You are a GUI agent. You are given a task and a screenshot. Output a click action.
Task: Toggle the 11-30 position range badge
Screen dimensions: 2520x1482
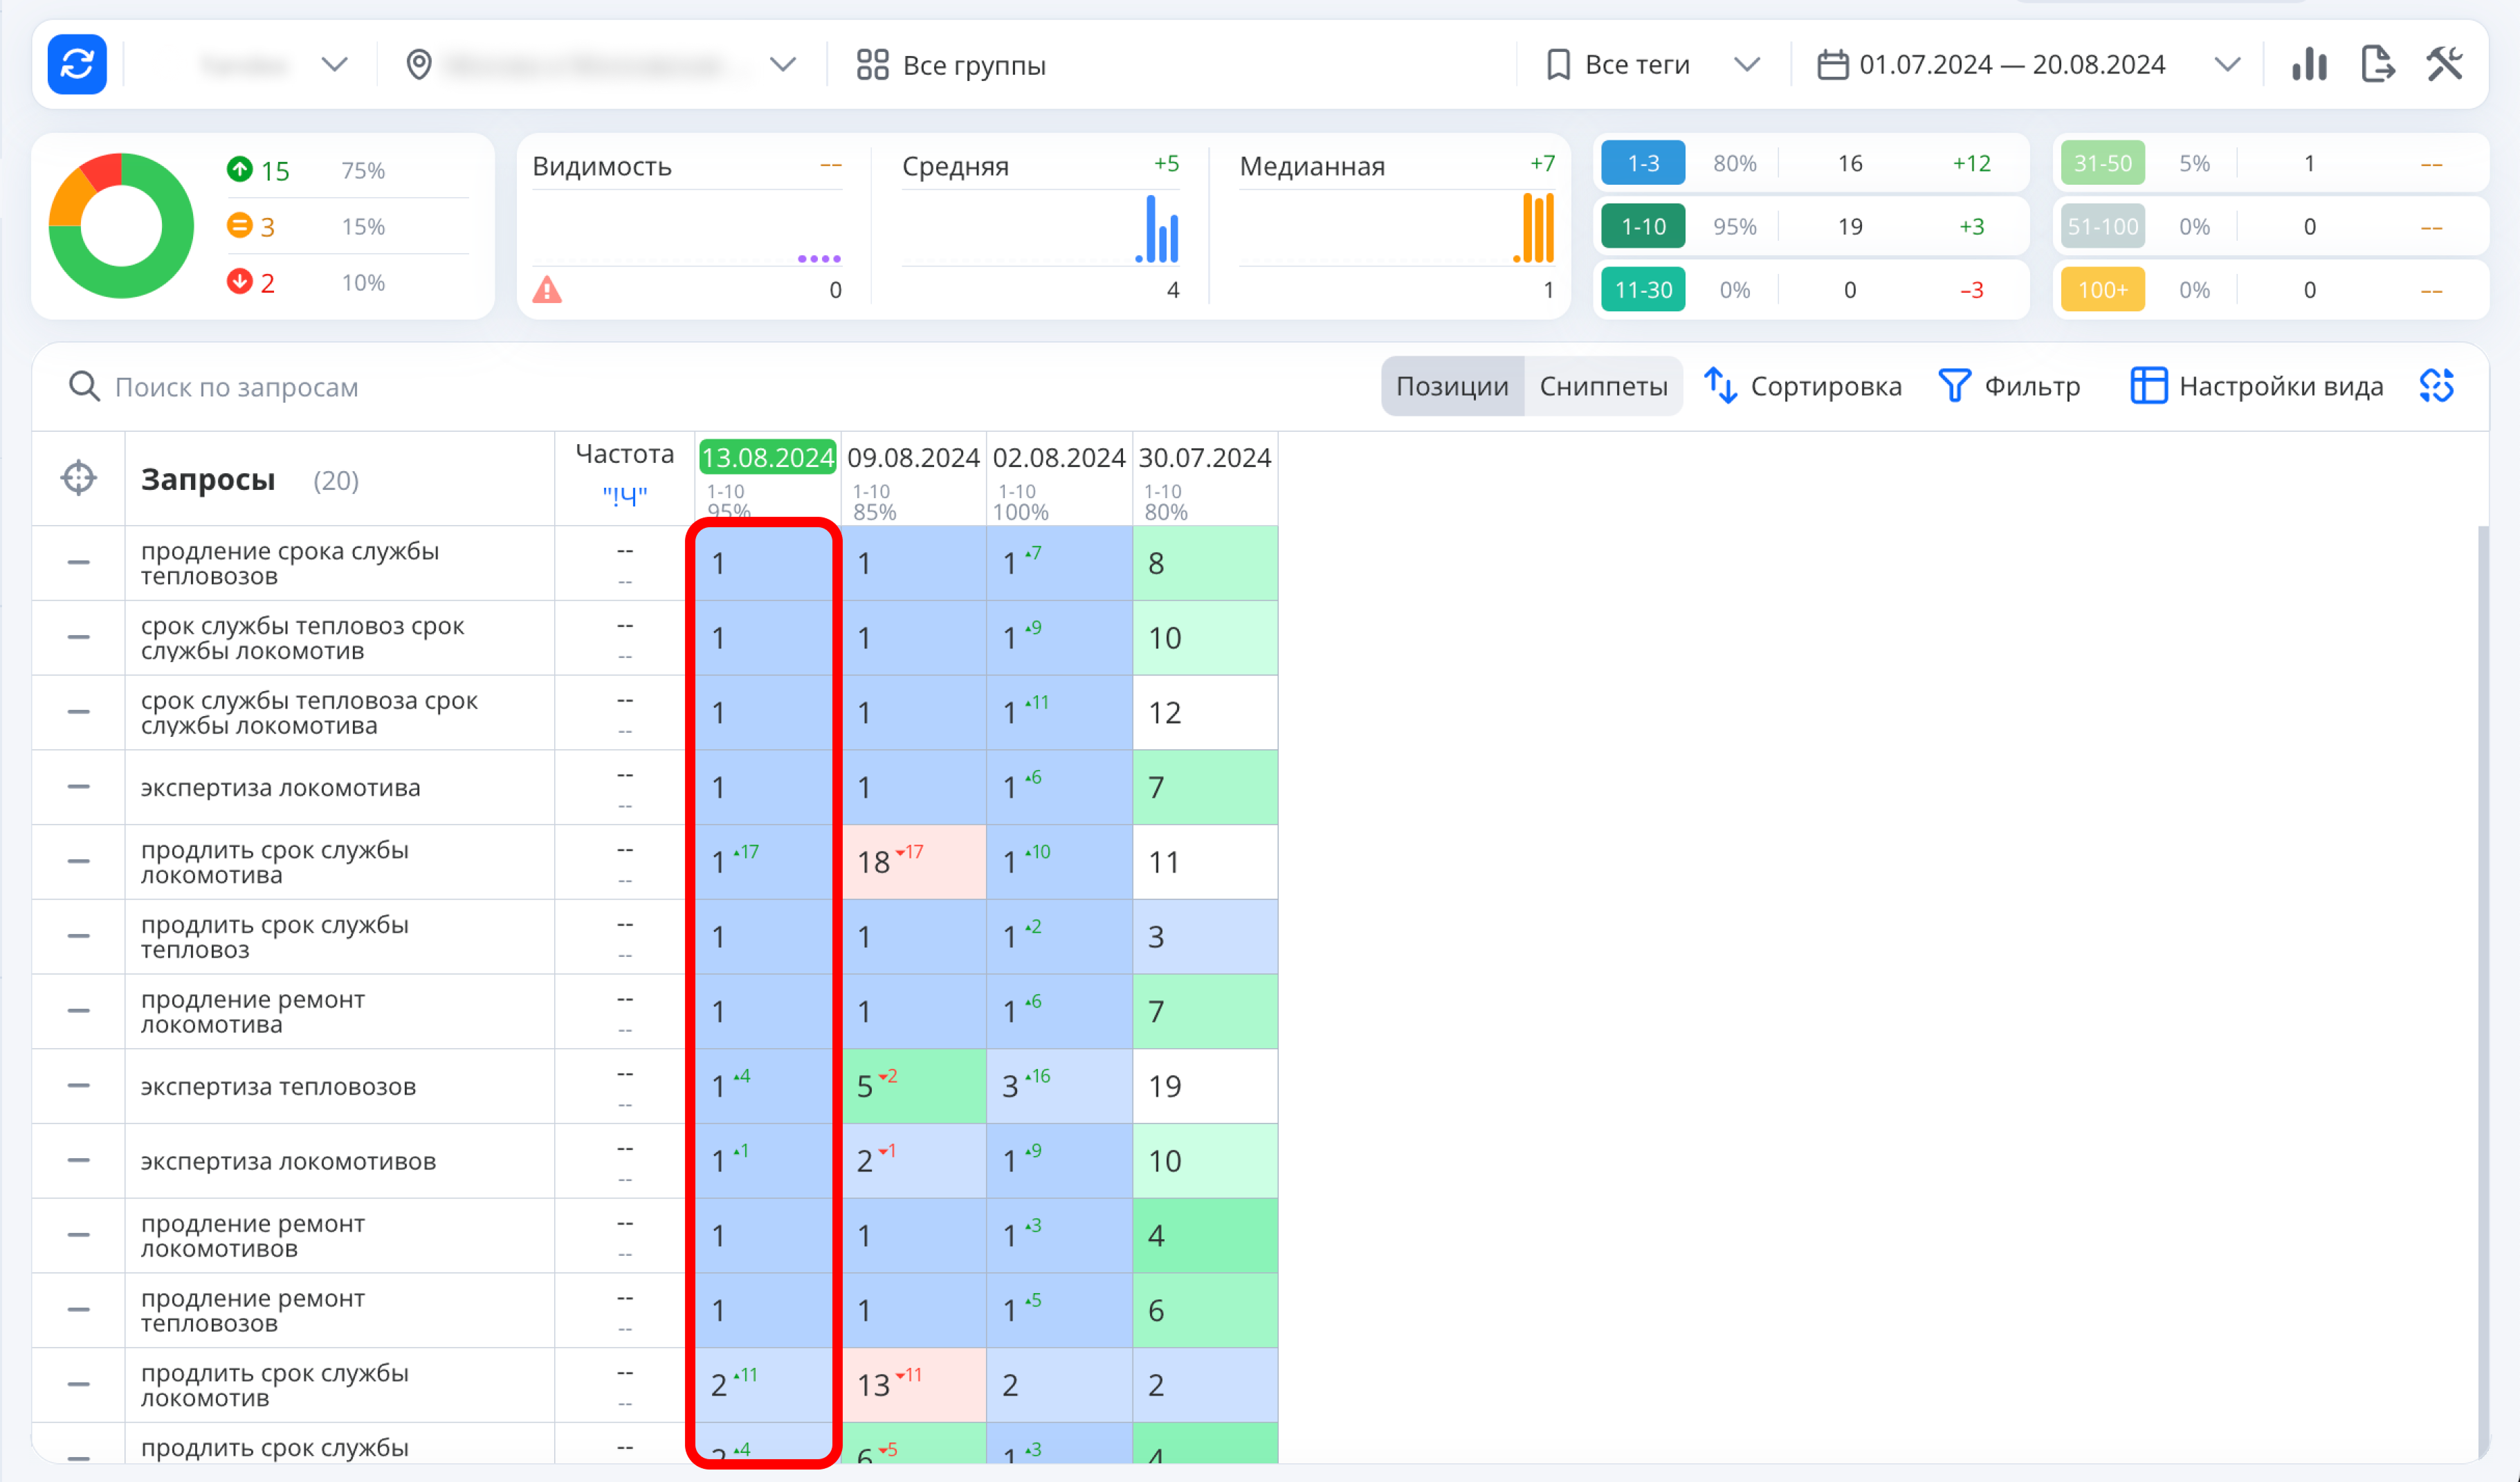[x=1642, y=290]
